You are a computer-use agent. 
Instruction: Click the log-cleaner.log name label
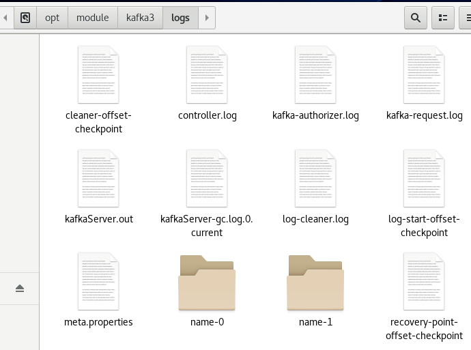point(315,219)
